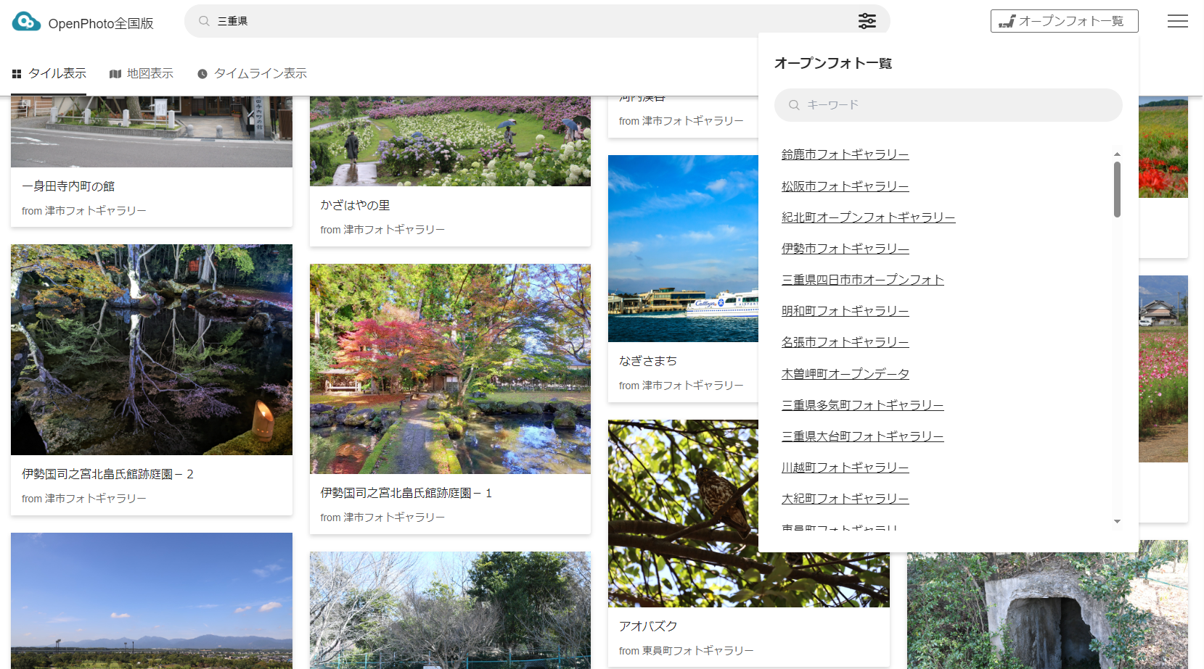Open 三重県多気町フォトギャラリー link
The height and width of the screenshot is (669, 1204).
pyautogui.click(x=862, y=405)
